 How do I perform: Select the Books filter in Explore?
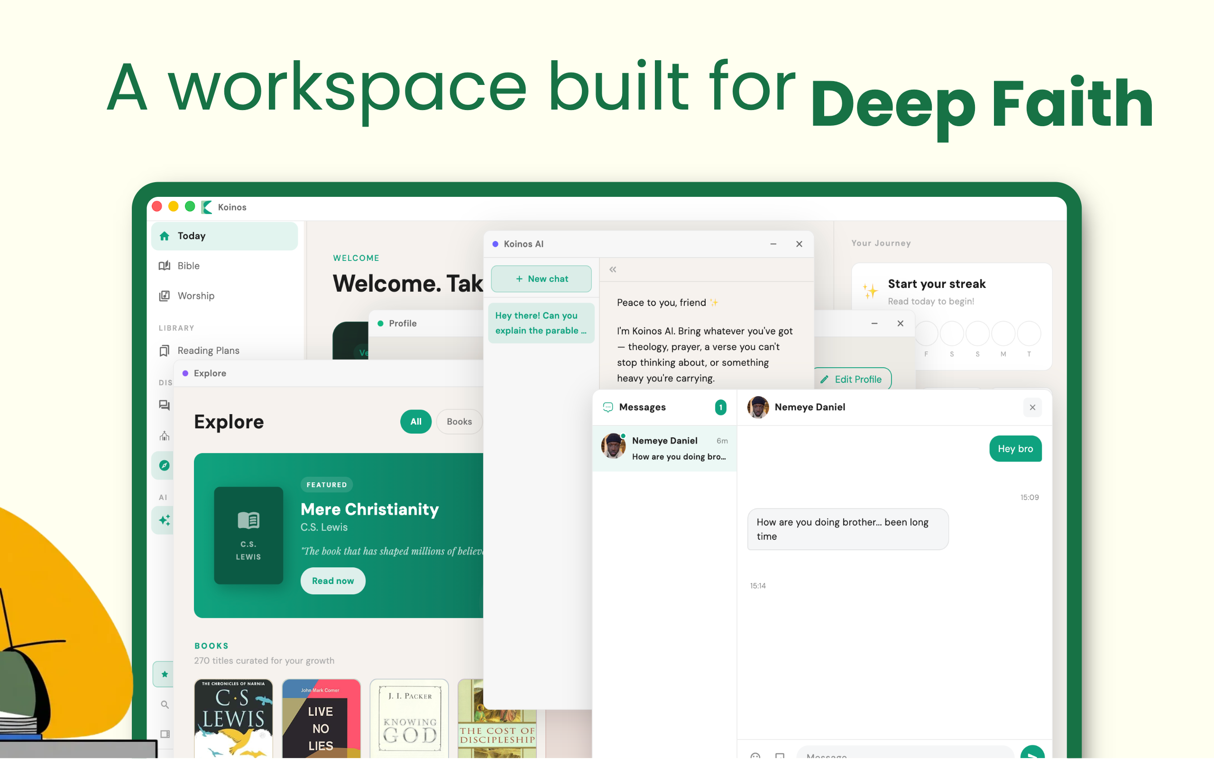[459, 422]
